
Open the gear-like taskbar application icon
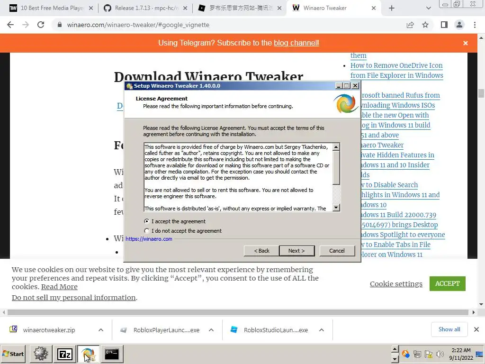[41, 354]
